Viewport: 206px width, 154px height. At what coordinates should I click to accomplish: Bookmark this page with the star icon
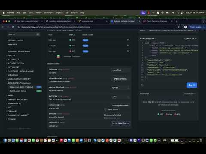click(x=179, y=27)
